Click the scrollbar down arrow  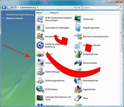click(121, 104)
